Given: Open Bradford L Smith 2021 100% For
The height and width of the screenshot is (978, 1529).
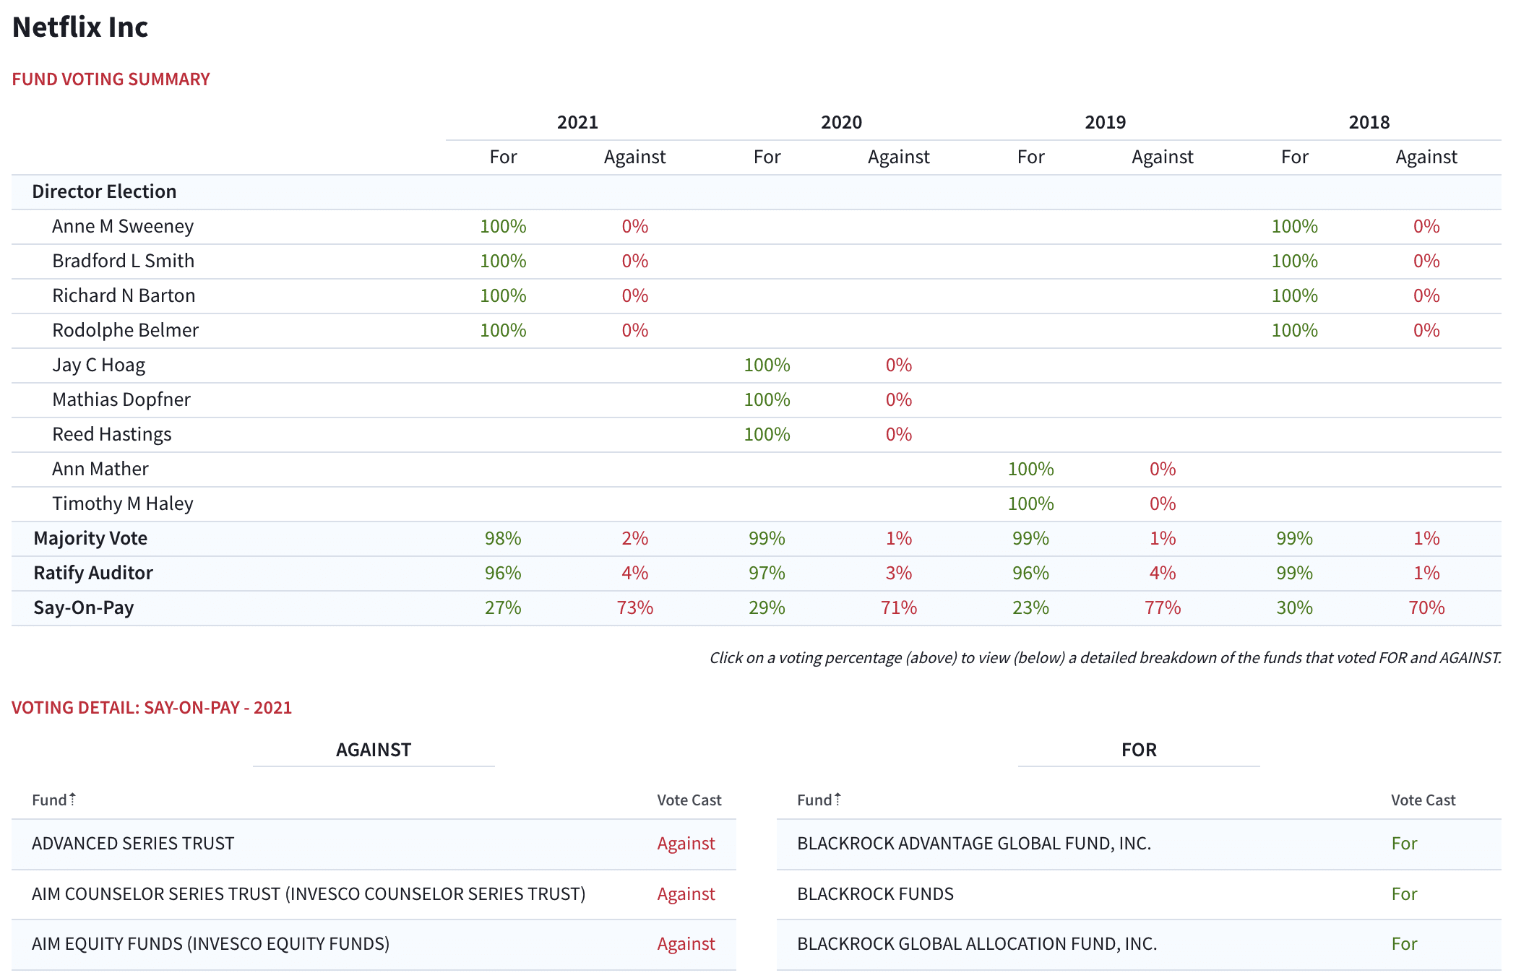Looking at the screenshot, I should point(503,261).
